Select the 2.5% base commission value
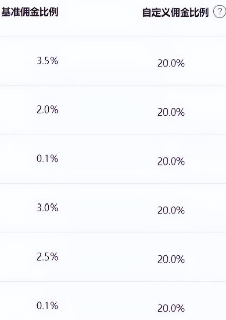The image size is (226, 320). (47, 257)
